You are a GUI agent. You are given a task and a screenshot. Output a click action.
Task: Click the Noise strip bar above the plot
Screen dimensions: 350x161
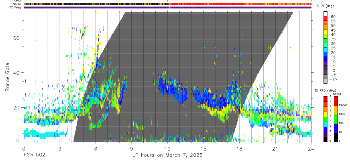pyautogui.click(x=168, y=4)
